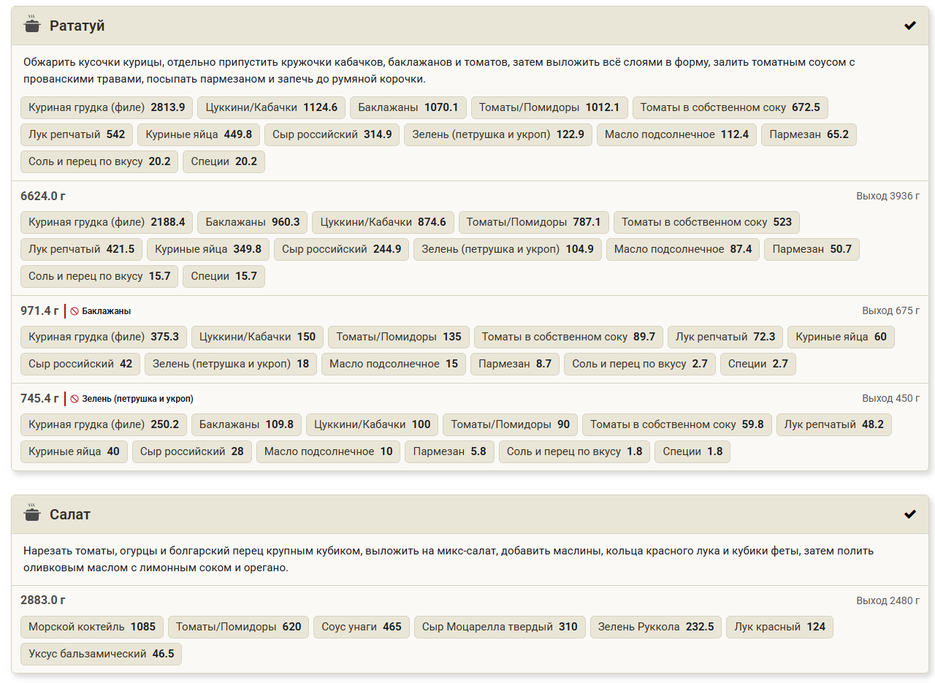Image resolution: width=935 pixels, height=683 pixels.
Task: Select the Морской коктейль 1085 chip
Action: 92,627
